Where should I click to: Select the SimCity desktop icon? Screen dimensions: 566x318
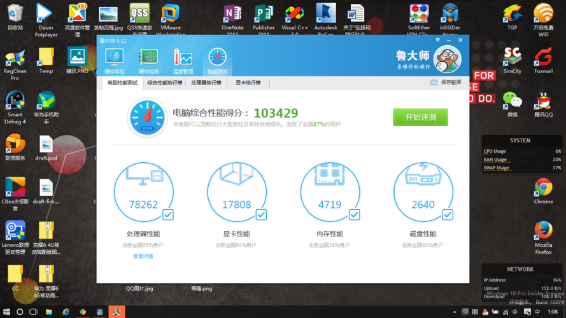(x=513, y=60)
